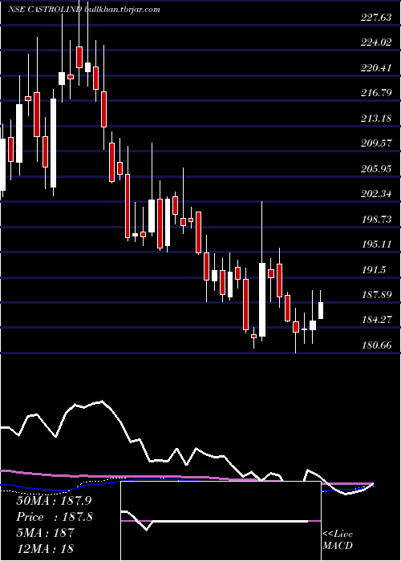This screenshot has height=561, width=401.
Task: Select the Price : 187.8 legend entry
Action: (x=55, y=517)
